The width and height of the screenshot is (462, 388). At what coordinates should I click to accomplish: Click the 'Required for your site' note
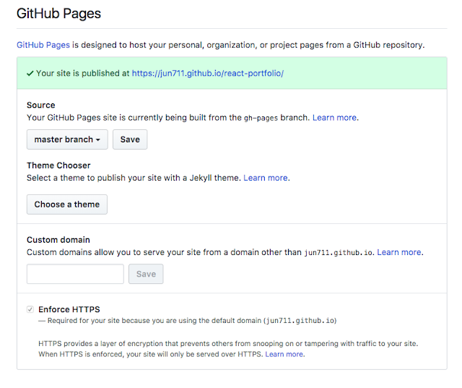(188, 321)
